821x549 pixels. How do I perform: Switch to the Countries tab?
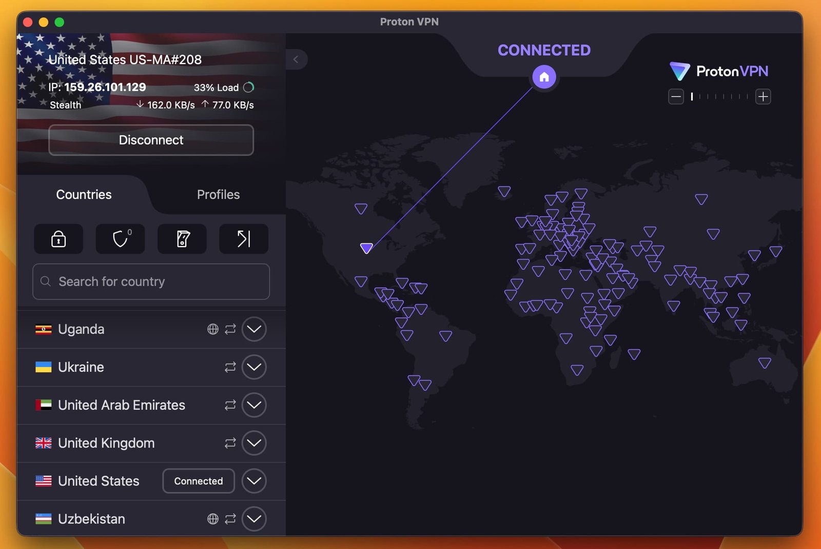(x=84, y=195)
